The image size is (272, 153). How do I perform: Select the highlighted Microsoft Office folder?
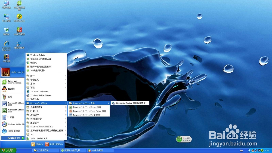(46, 103)
